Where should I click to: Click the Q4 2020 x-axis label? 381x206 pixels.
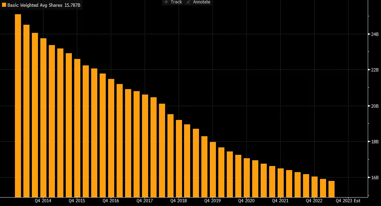[246, 201]
